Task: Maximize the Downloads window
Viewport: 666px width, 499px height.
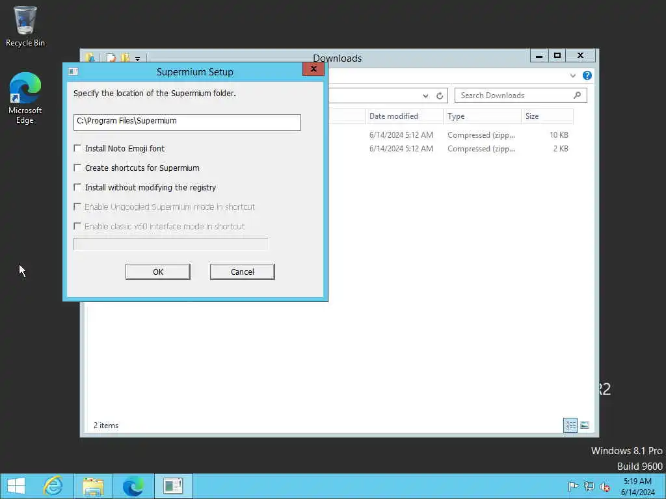Action: [557, 56]
